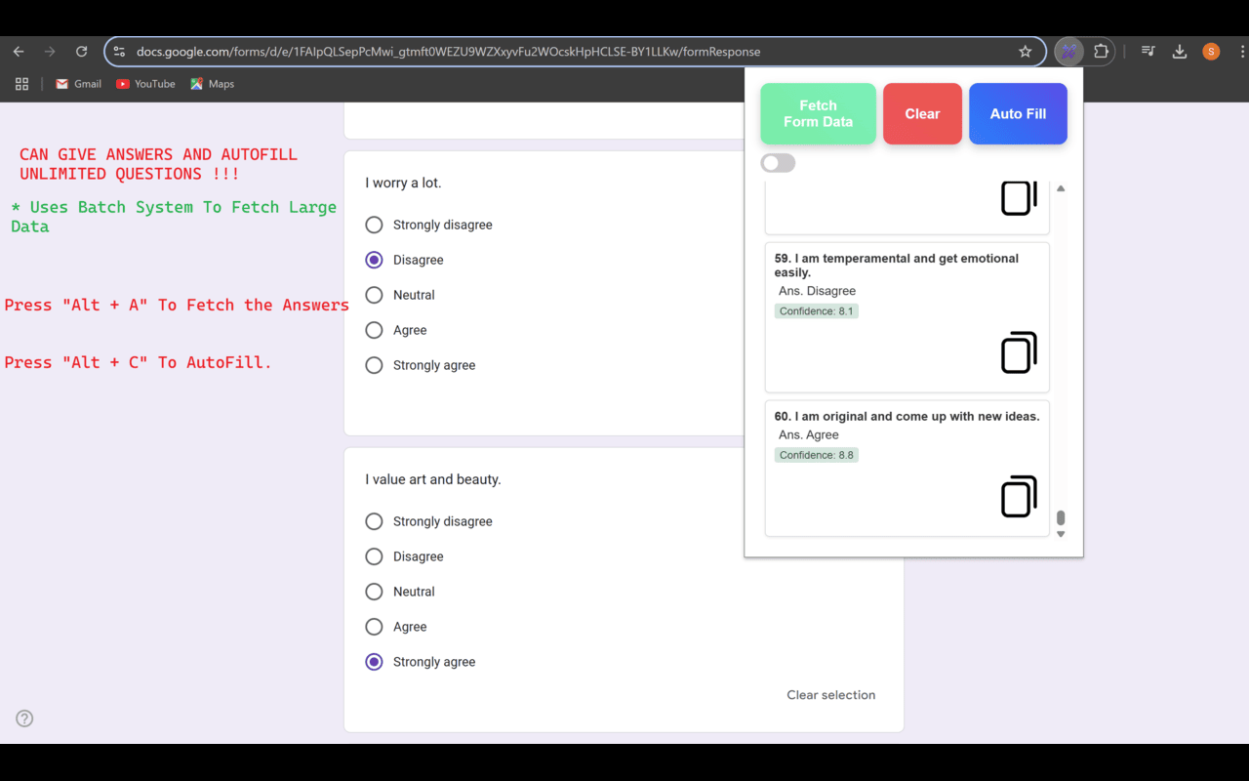Open the Google Forms help question mark icon
Viewport: 1249px width, 781px height.
[x=23, y=718]
